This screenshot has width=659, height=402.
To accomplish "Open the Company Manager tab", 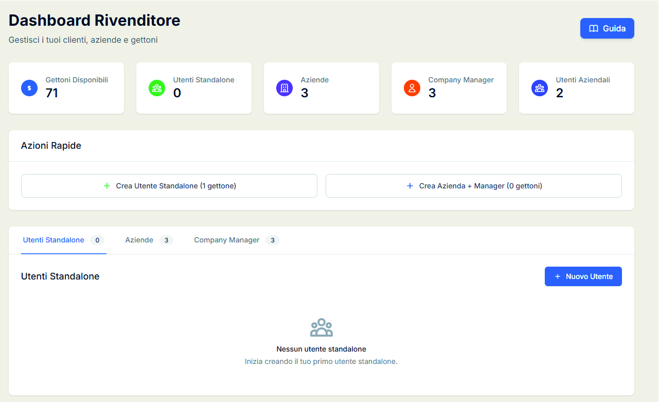I will click(x=226, y=240).
